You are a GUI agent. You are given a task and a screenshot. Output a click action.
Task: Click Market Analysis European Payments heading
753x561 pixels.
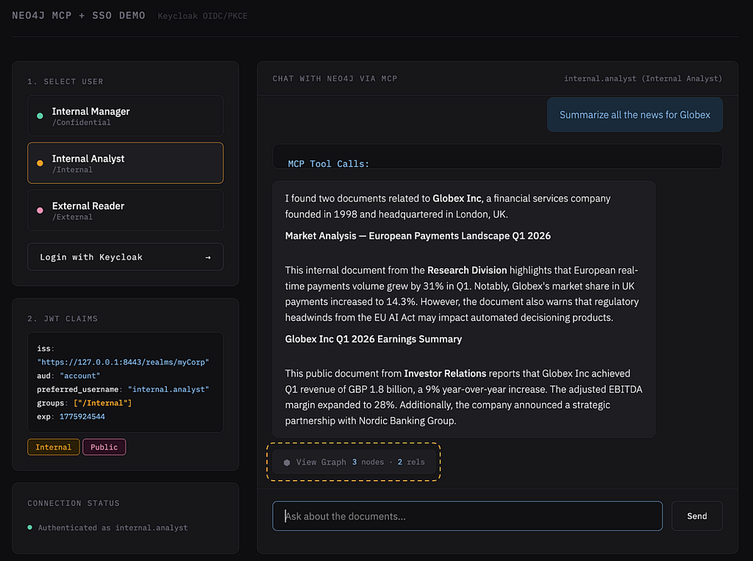pyautogui.click(x=418, y=236)
